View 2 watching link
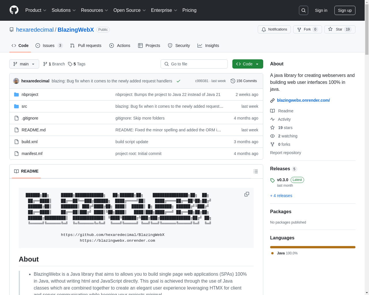The image size is (369, 295). [x=284, y=136]
